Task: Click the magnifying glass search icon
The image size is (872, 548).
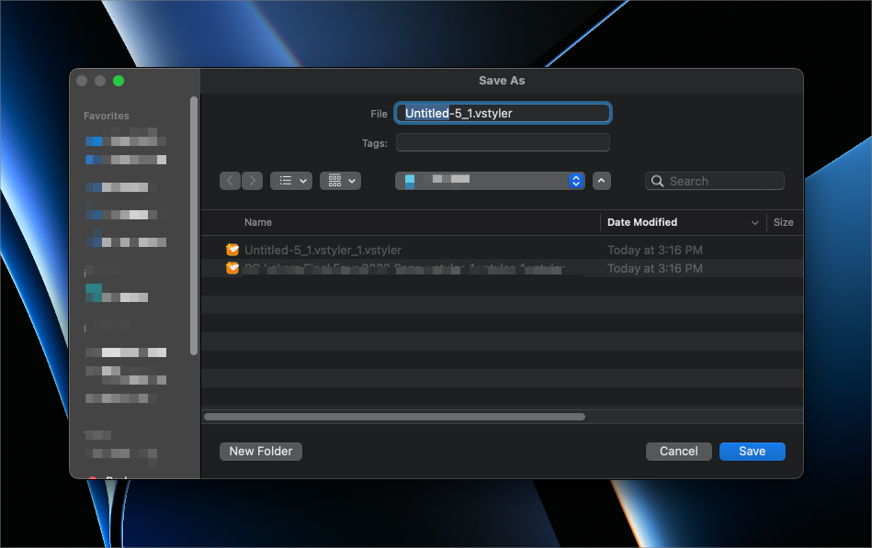Action: 657,182
